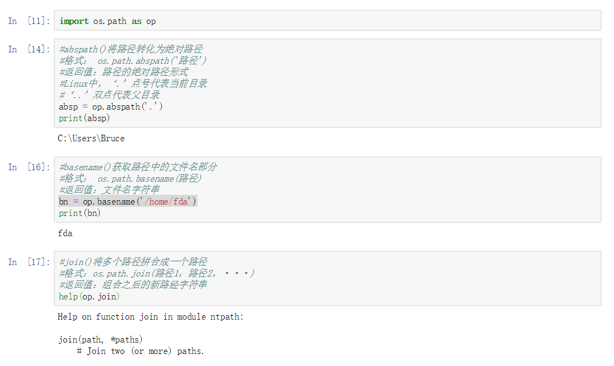Click the highlighted bn = op.basename line
This screenshot has width=614, height=366.
pyautogui.click(x=128, y=202)
